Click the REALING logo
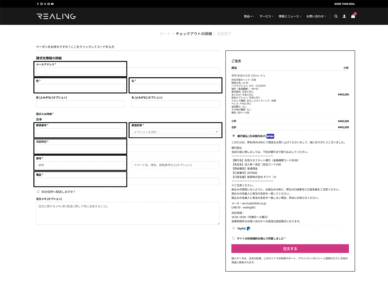This screenshot has height=284, width=388. pos(56,16)
